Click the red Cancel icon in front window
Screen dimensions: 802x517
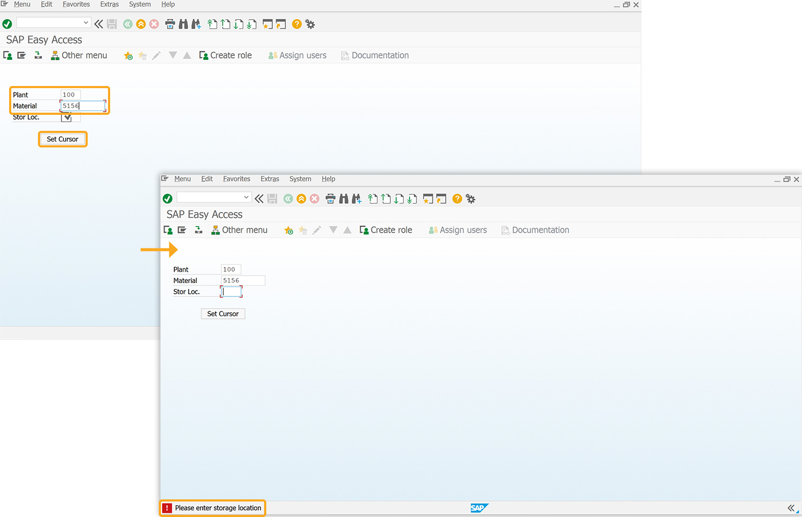[314, 199]
